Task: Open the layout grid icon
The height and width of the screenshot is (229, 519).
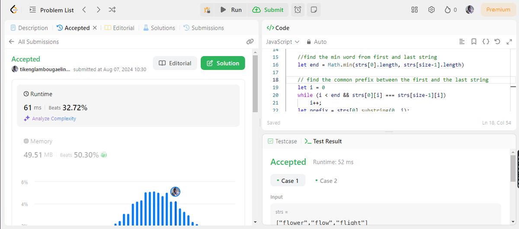Action: [x=414, y=9]
